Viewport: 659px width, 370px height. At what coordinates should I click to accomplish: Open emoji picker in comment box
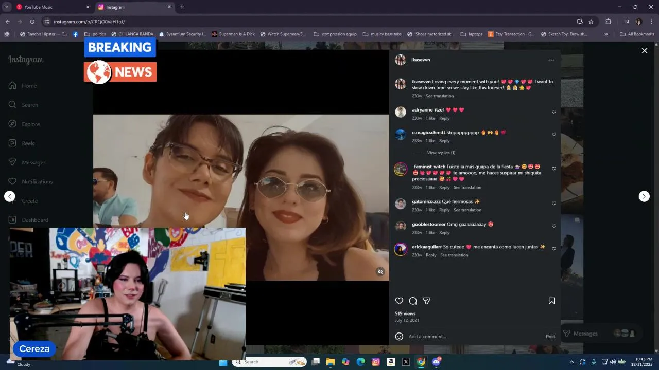(x=399, y=337)
